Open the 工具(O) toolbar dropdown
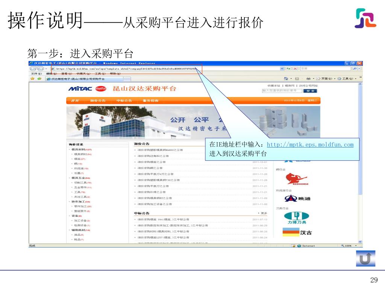 click(x=347, y=79)
